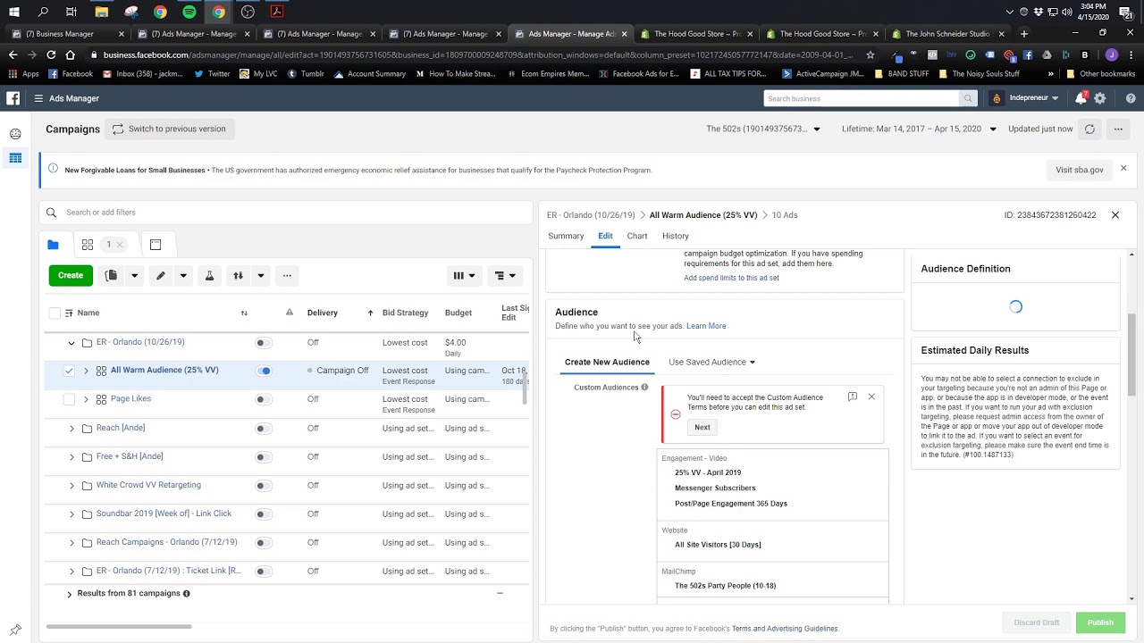Open the duplicate icon in campaigns toolbar

click(111, 276)
